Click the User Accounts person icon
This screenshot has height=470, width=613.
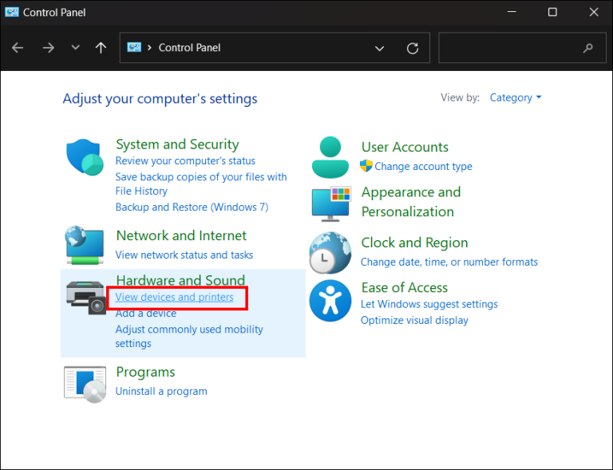(330, 156)
